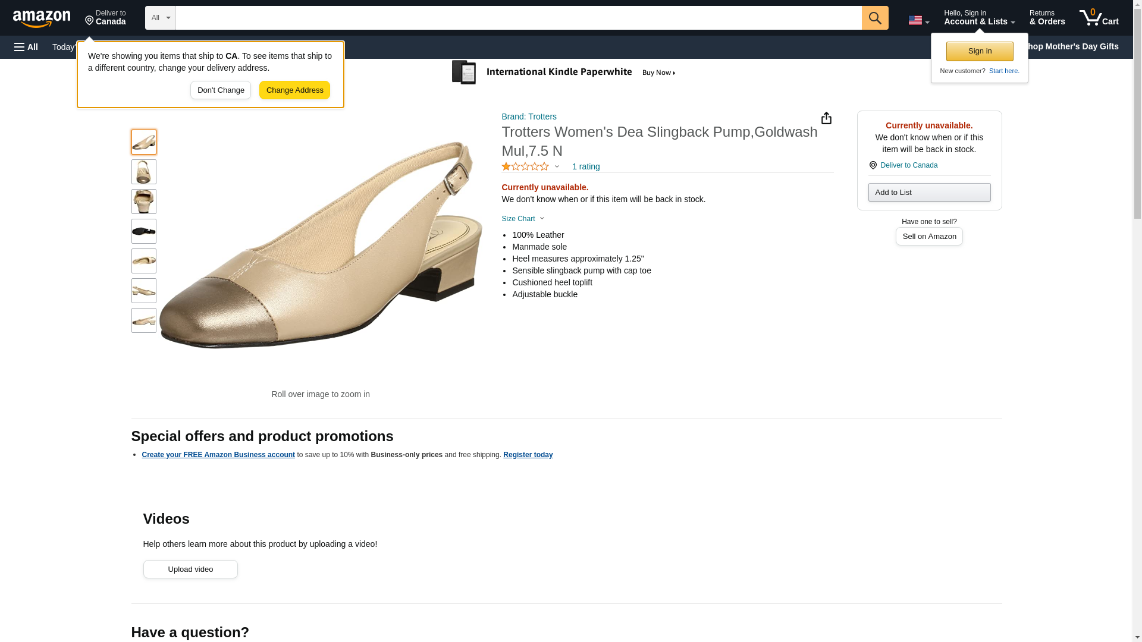Click the Kindle Paperwhite banner image
The width and height of the screenshot is (1142, 642).
point(563,73)
